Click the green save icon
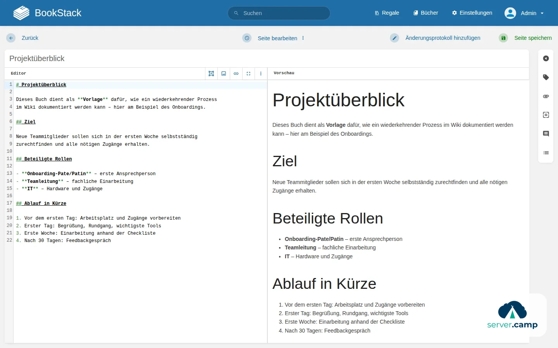 pos(503,38)
